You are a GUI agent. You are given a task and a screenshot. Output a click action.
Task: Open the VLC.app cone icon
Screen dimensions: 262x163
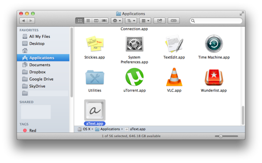(174, 77)
